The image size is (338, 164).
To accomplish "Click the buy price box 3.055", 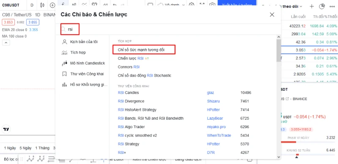I will tap(33, 22).
